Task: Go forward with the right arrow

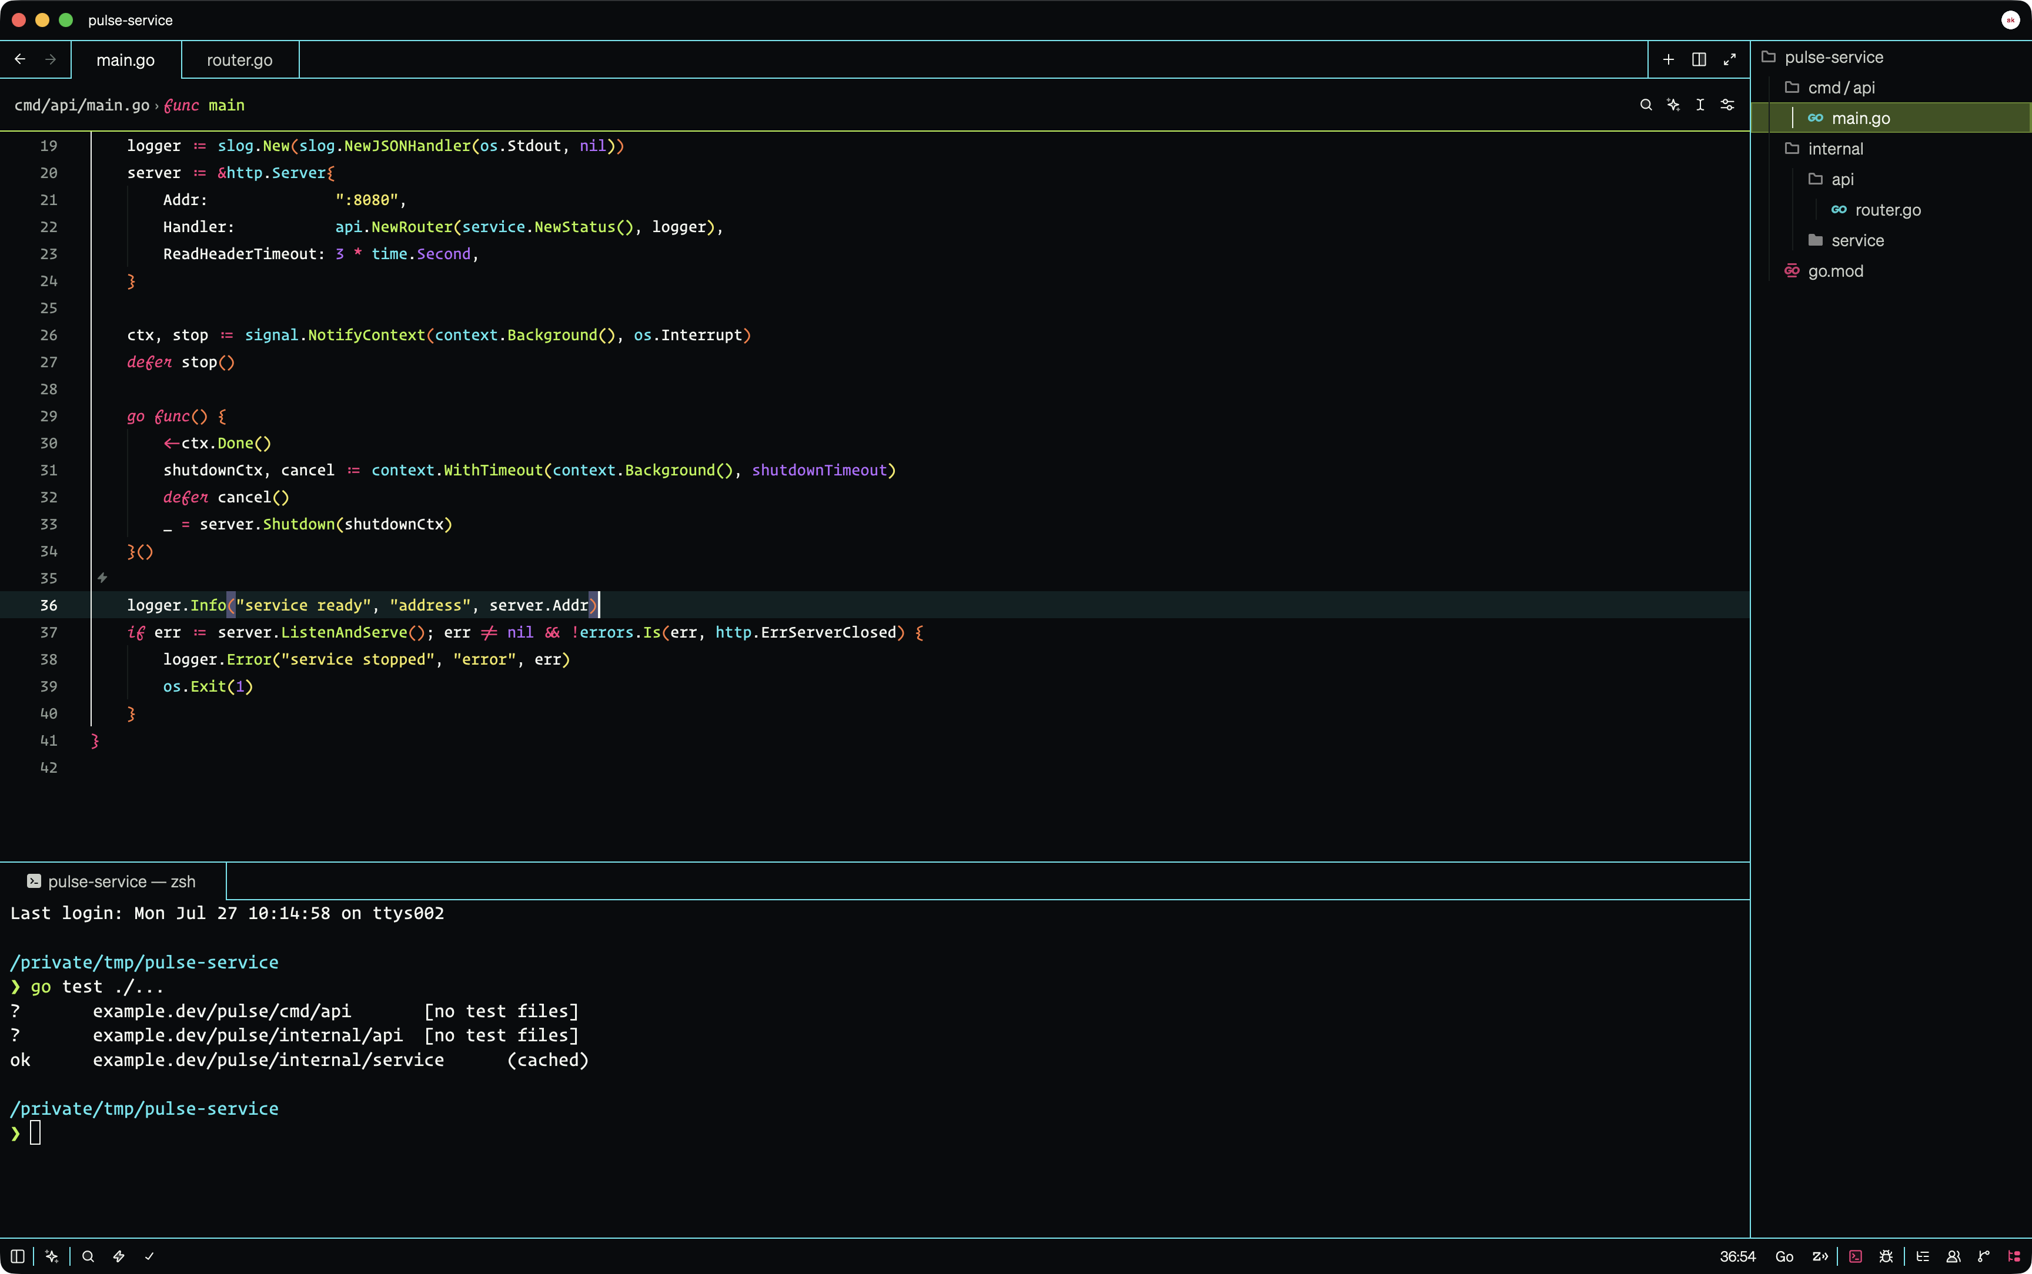Action: 51,60
